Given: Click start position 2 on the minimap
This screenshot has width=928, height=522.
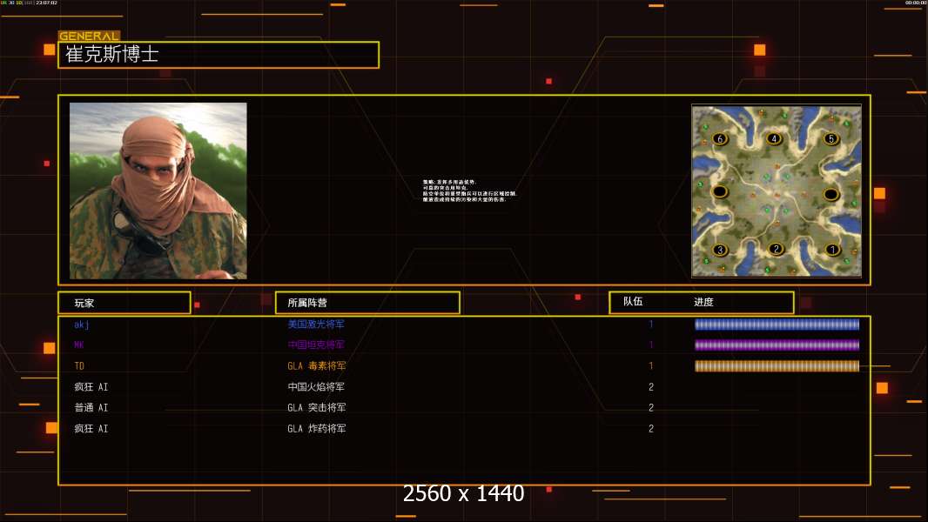Looking at the screenshot, I should (776, 249).
